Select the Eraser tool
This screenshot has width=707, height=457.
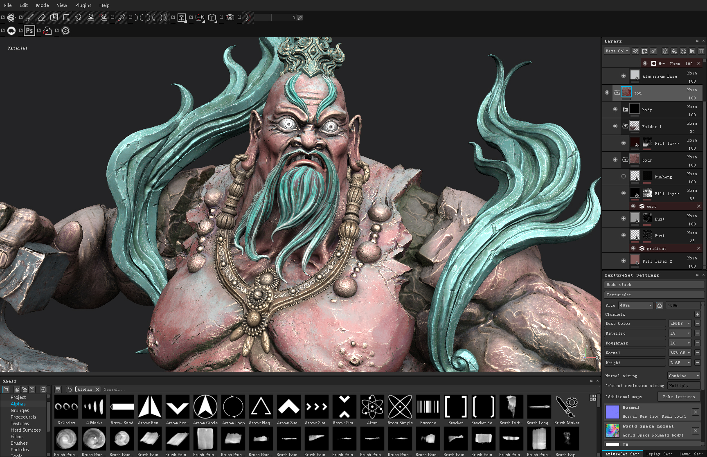[x=42, y=18]
